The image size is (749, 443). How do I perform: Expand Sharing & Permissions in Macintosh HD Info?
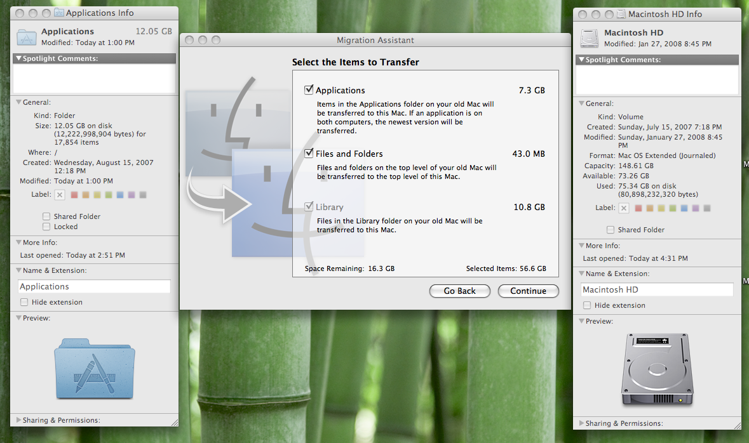point(581,423)
